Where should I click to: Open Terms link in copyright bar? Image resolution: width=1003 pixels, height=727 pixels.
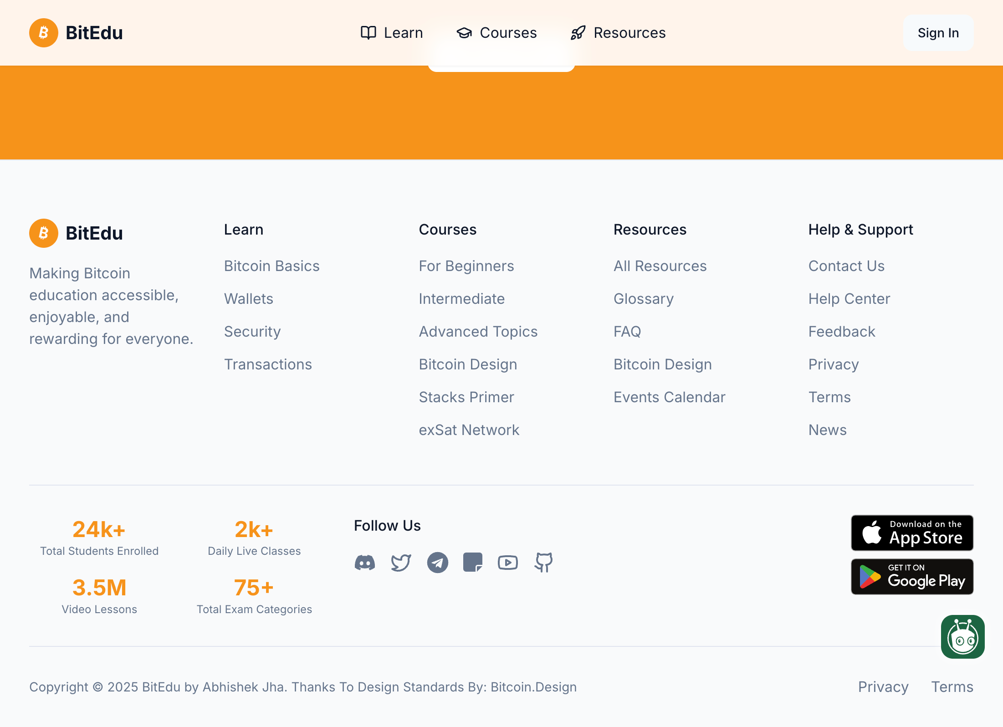(952, 687)
